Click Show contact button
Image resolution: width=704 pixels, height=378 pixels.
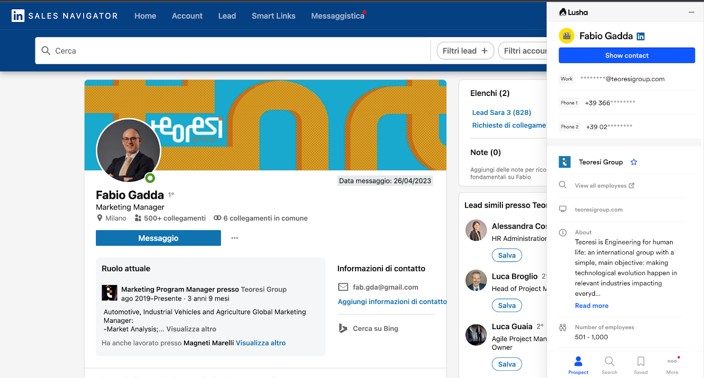pos(627,55)
